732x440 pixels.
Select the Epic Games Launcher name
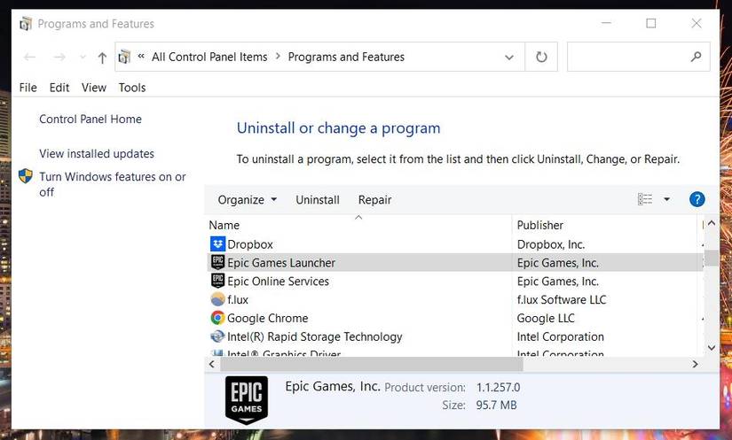(x=281, y=263)
